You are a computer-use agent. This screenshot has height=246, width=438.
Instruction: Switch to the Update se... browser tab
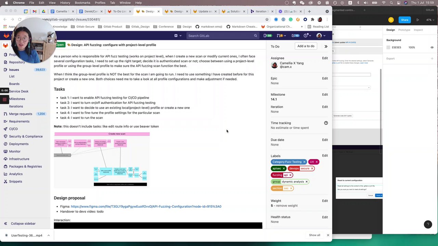tap(205, 11)
